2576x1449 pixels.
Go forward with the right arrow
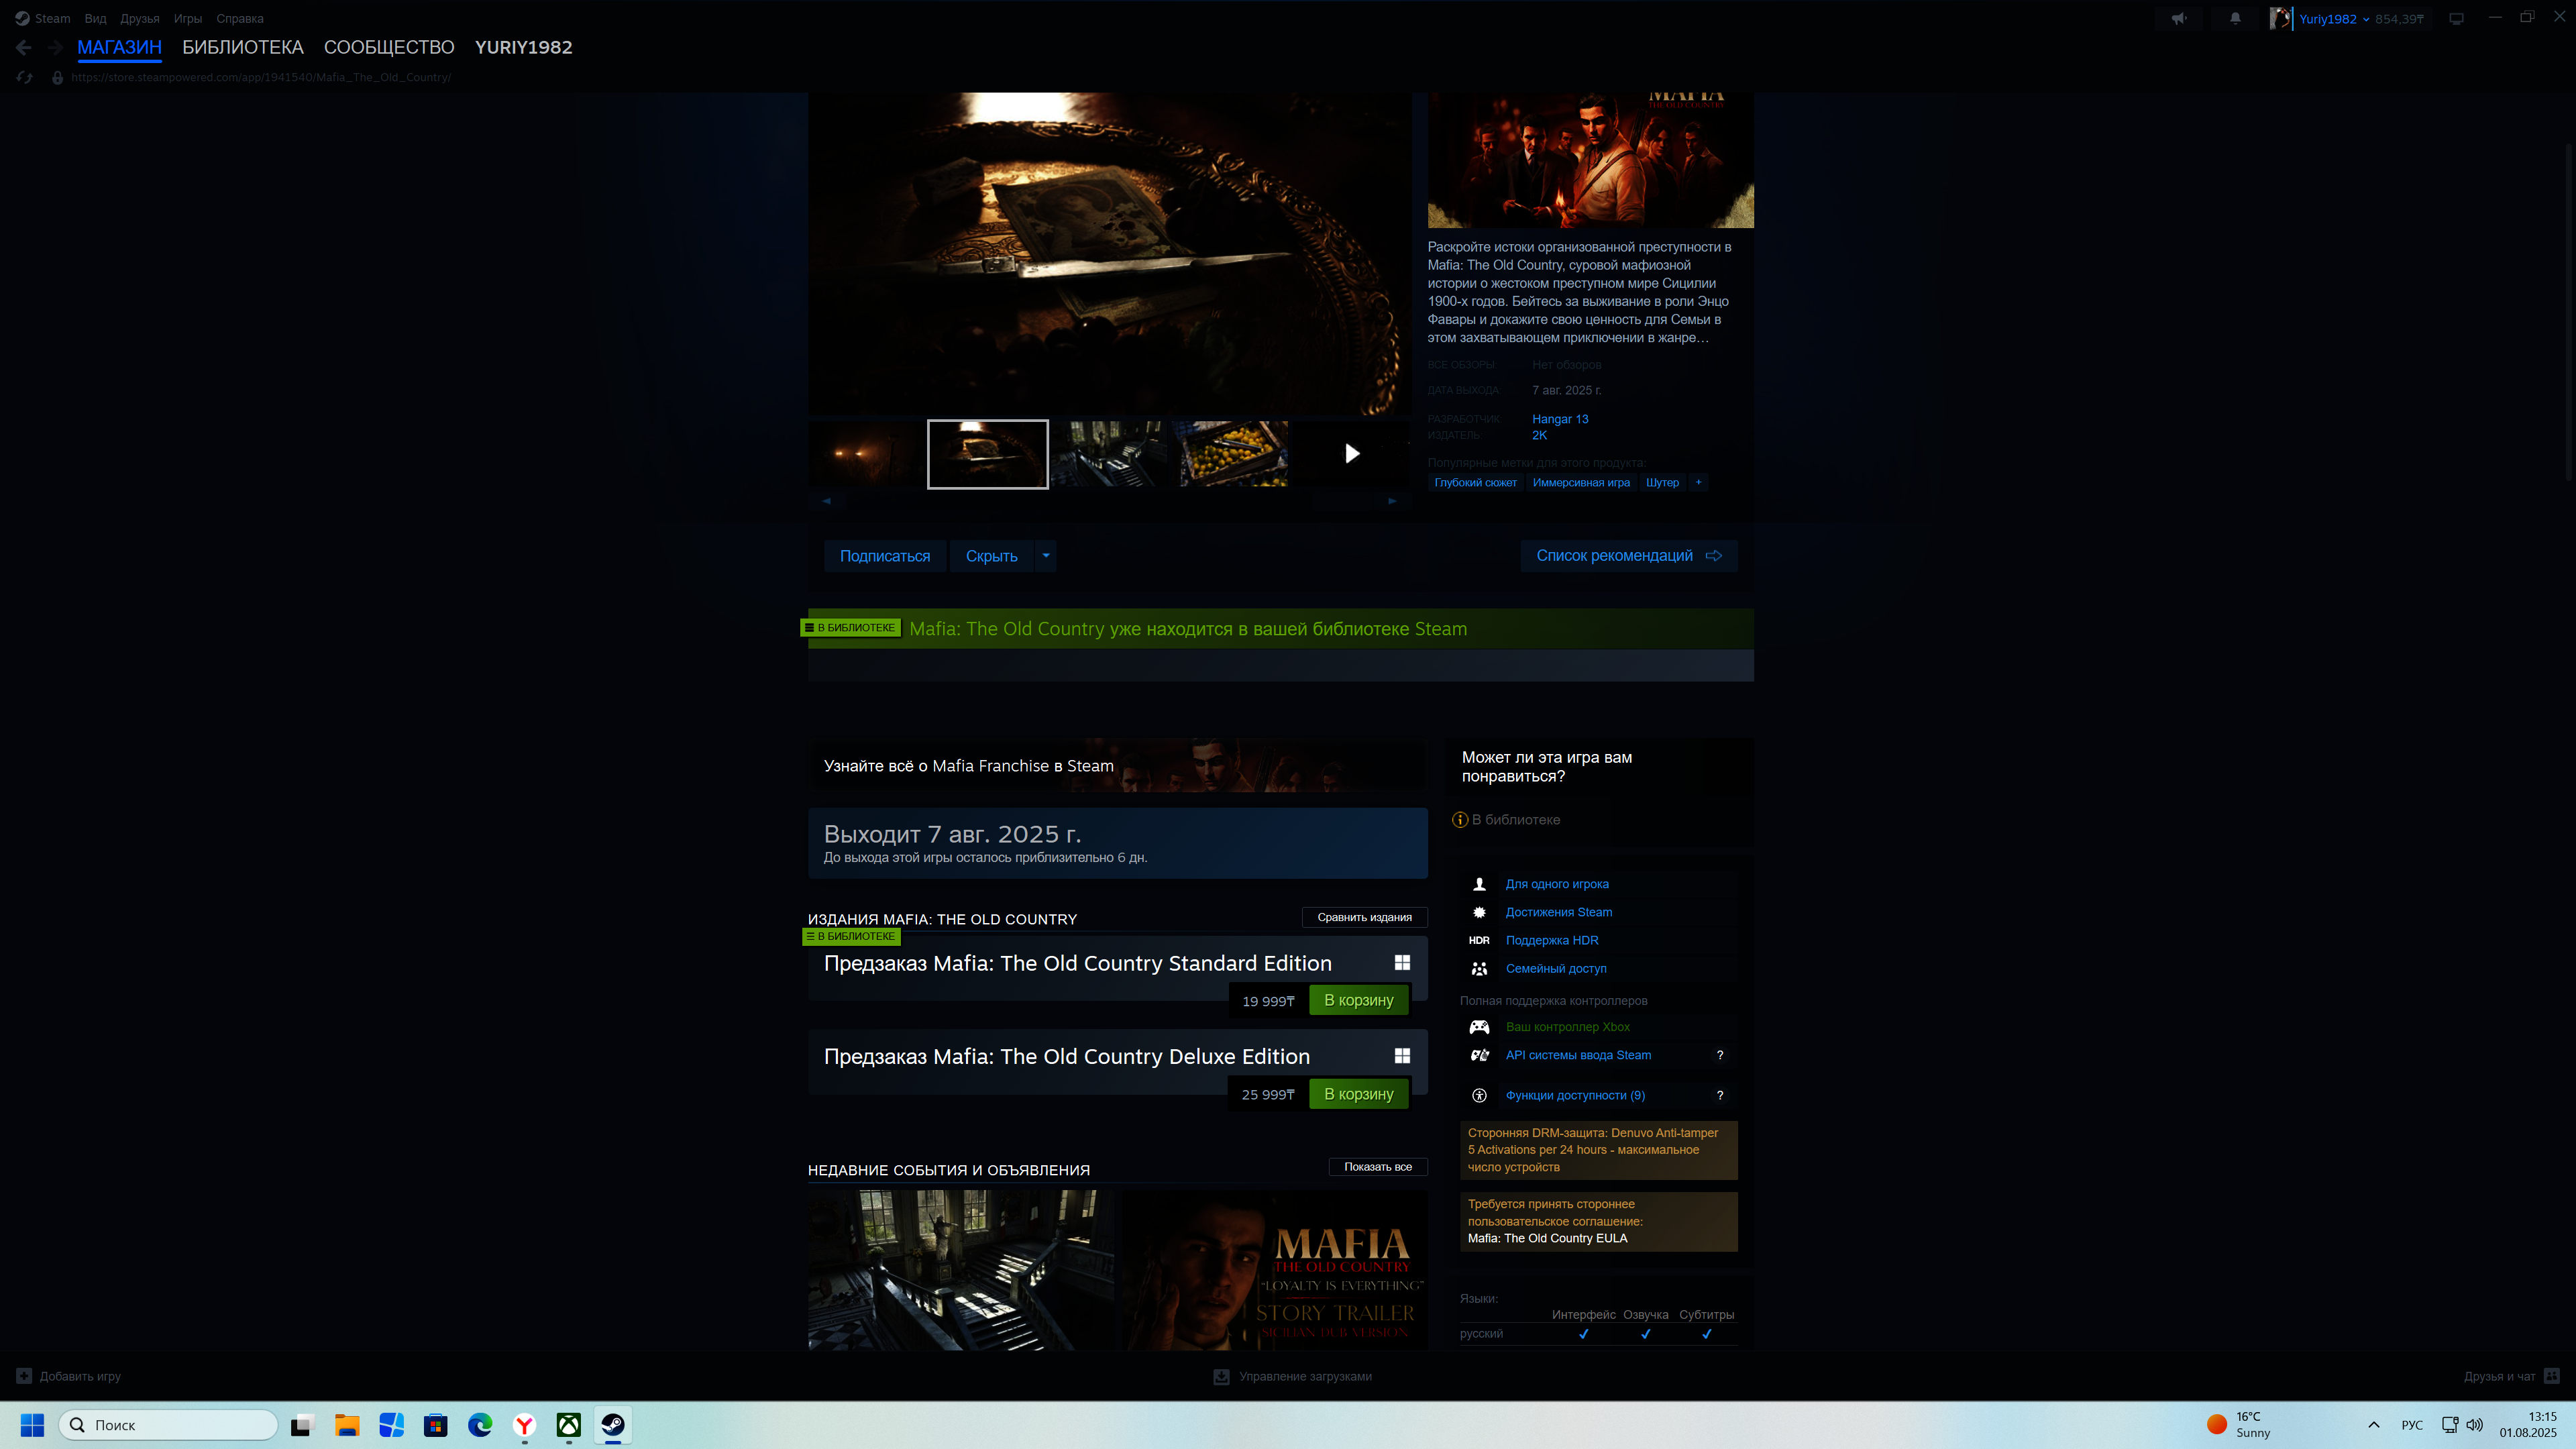pyautogui.click(x=55, y=47)
